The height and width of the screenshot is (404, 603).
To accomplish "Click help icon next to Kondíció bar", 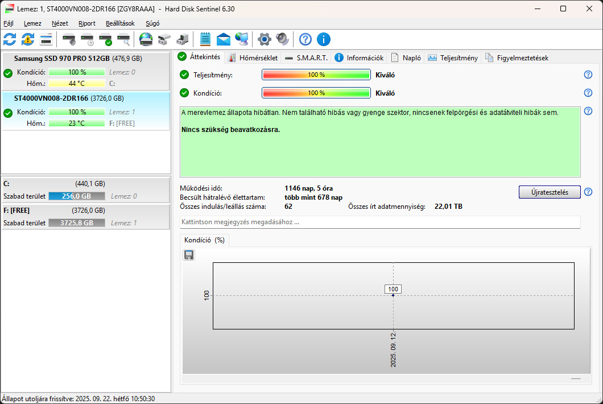I will tap(588, 93).
